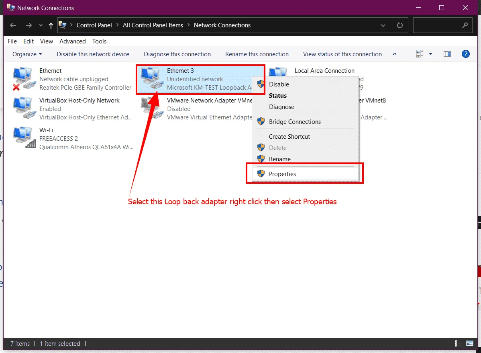The width and height of the screenshot is (481, 353).
Task: Show more toolbar commands chevron
Action: [395, 54]
